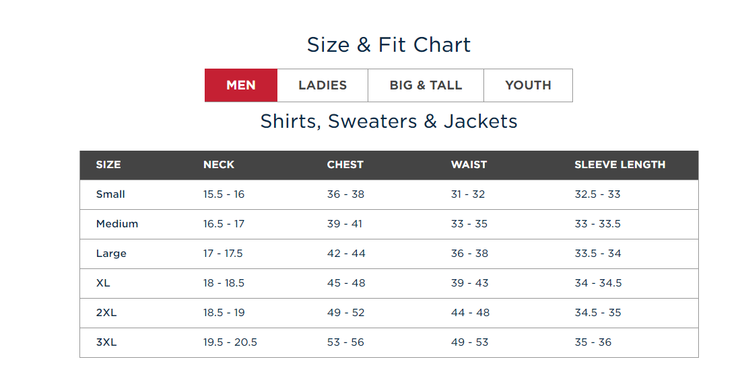The image size is (742, 376).
Task: Click sleeve length value 32.5 - 33
Action: tap(597, 194)
